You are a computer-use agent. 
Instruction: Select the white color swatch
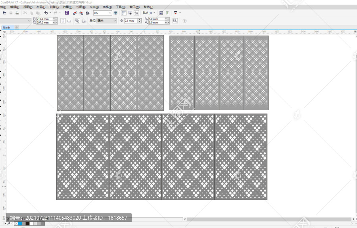31,224
